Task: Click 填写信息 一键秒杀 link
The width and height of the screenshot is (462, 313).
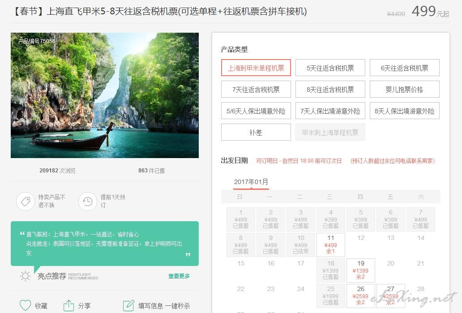Action: pyautogui.click(x=164, y=306)
